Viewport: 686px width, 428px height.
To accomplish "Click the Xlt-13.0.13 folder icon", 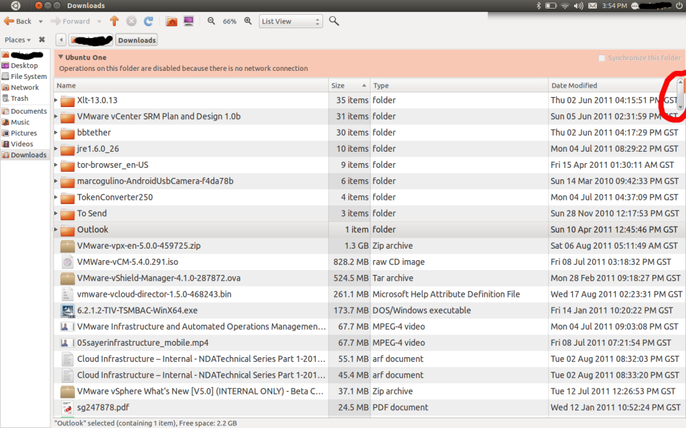I will pyautogui.click(x=68, y=101).
